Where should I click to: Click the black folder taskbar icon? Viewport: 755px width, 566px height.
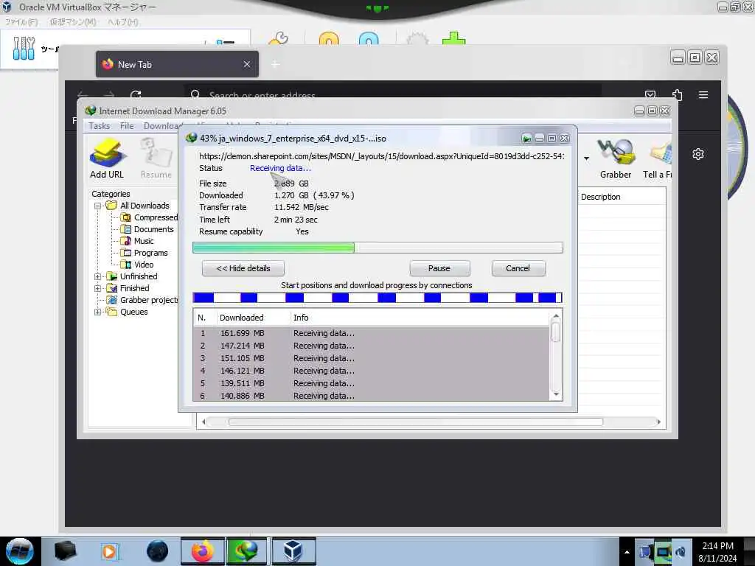65,551
